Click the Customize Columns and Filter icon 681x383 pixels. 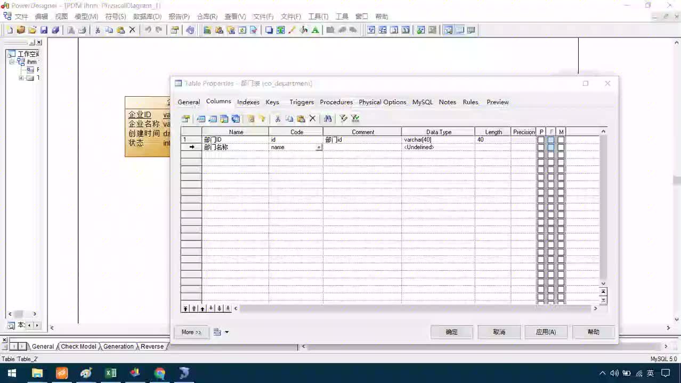click(344, 119)
